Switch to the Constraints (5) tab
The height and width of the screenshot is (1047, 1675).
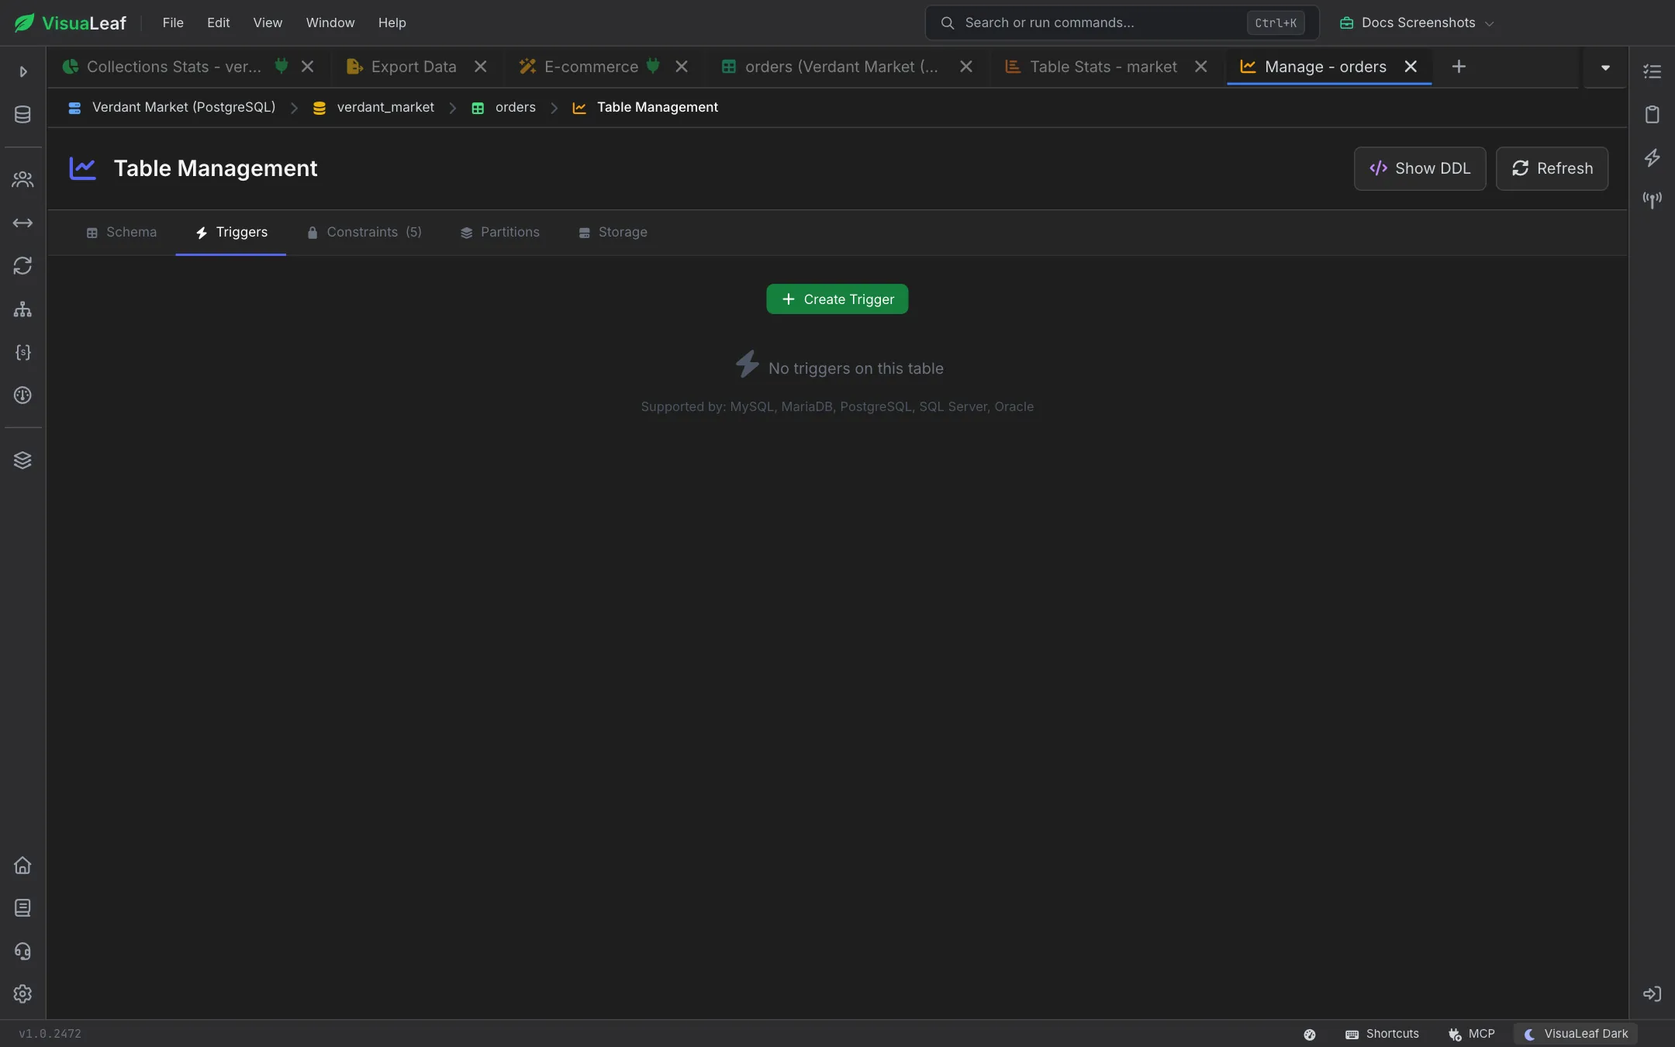tap(364, 232)
